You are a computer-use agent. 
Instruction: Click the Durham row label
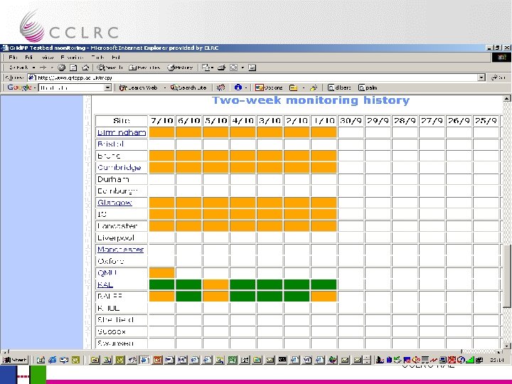click(113, 179)
